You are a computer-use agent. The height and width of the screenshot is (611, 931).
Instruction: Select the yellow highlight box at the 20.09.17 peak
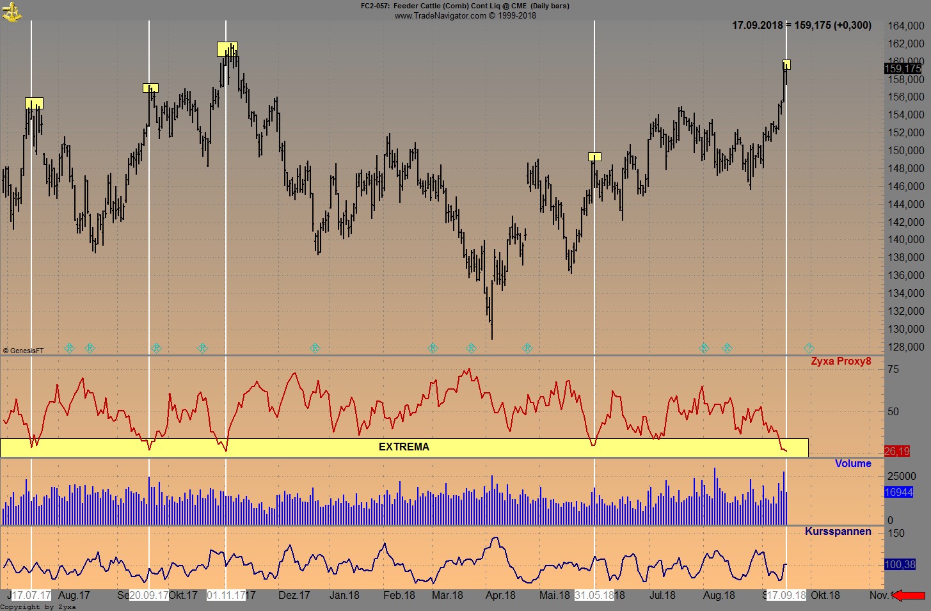pos(150,88)
